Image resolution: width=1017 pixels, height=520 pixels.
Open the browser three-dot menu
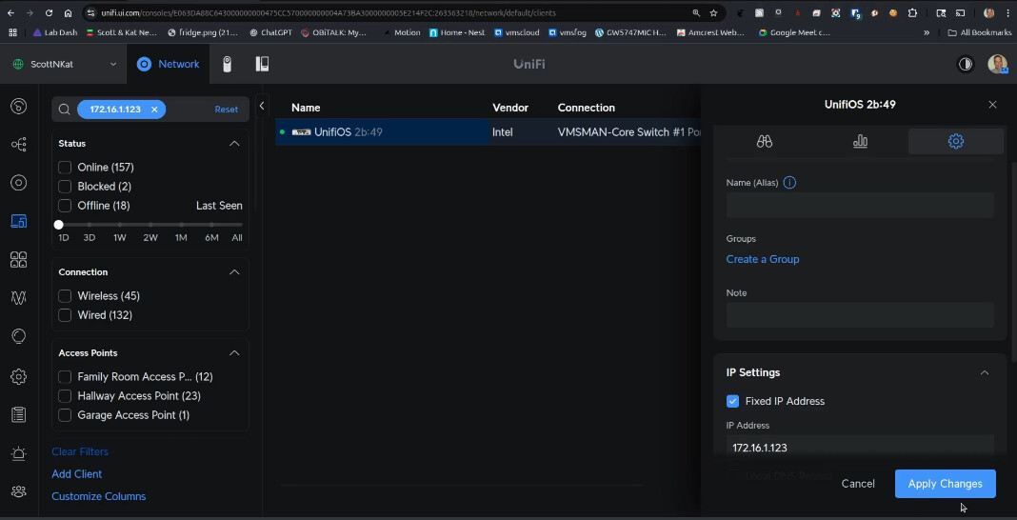[1007, 13]
